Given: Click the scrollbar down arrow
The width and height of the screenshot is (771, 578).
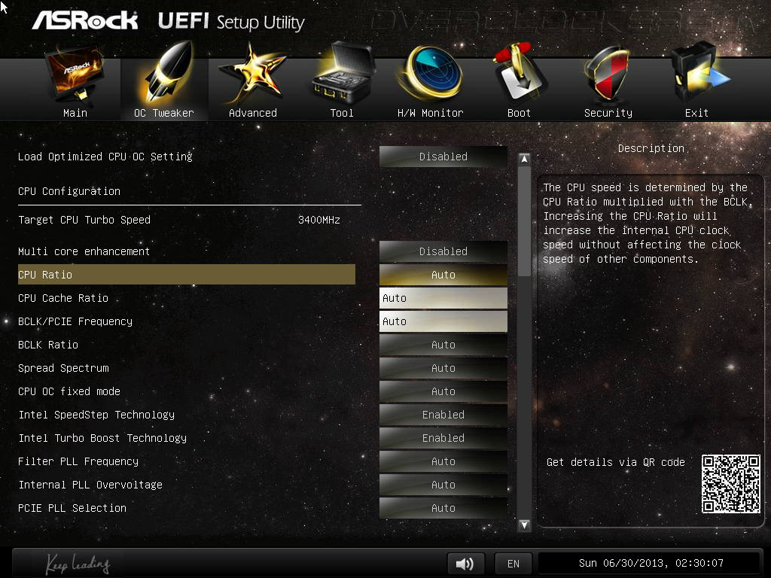Looking at the screenshot, I should (x=525, y=525).
